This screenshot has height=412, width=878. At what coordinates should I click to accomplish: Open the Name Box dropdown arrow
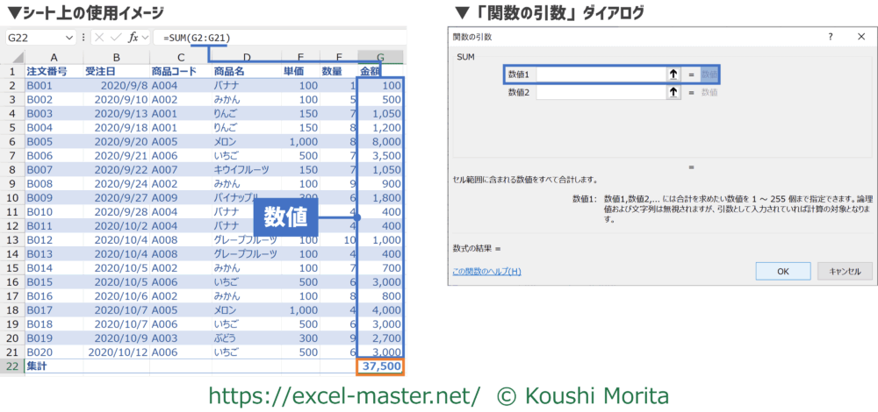click(x=69, y=38)
